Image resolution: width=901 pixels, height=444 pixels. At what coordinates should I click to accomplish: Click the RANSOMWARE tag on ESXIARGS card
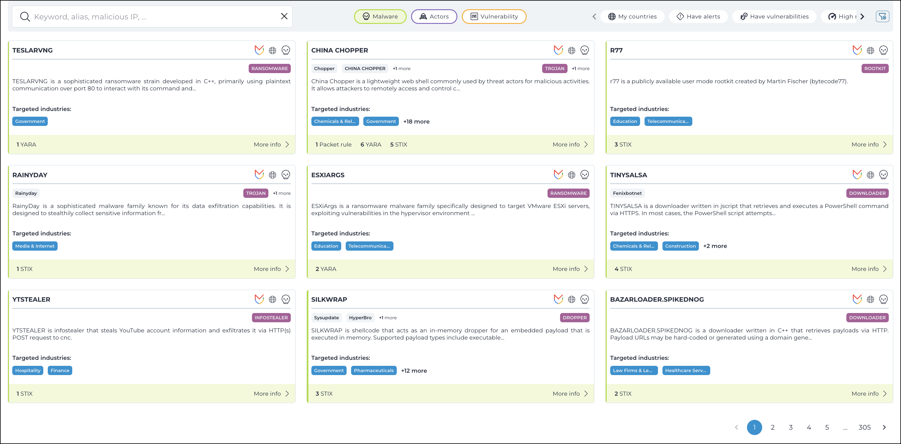(x=568, y=193)
